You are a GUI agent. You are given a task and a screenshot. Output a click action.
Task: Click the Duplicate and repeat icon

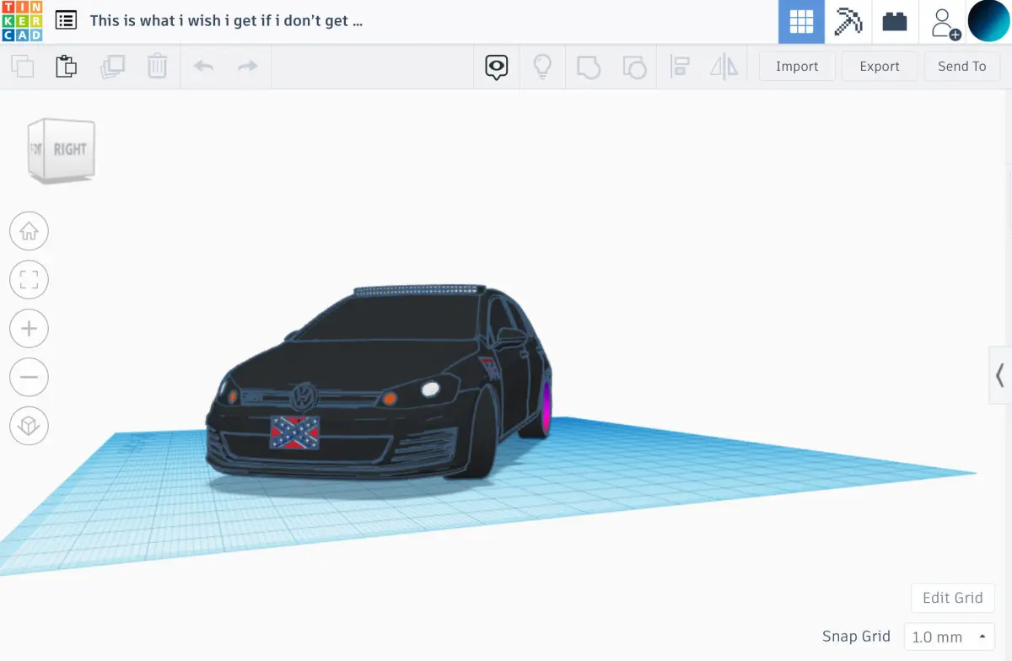(112, 67)
